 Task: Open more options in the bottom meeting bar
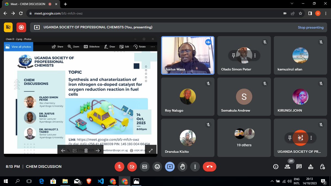click(195, 166)
